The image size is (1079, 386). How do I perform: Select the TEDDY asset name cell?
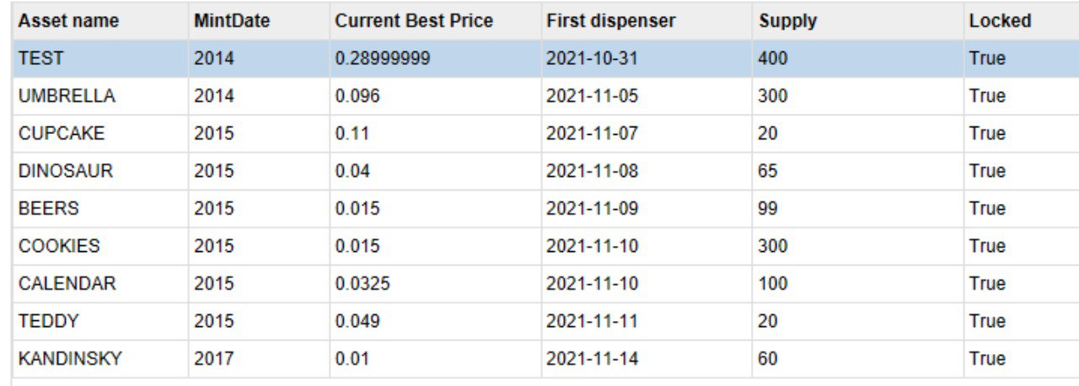coord(100,321)
